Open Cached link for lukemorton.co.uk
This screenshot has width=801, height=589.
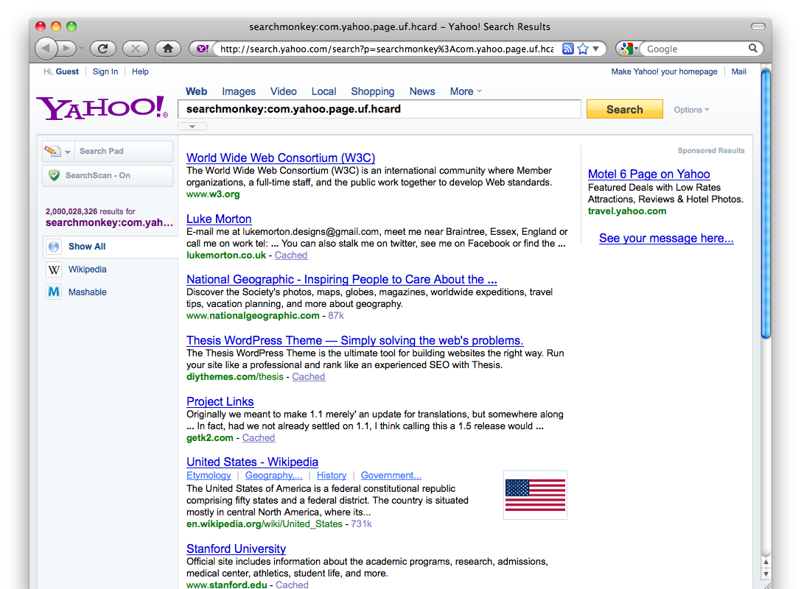click(x=290, y=255)
